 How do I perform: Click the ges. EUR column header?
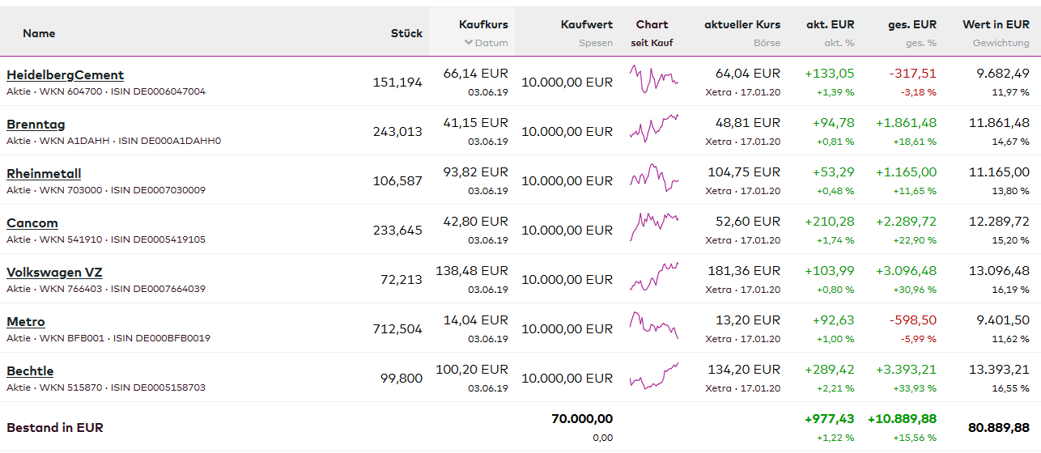click(x=912, y=25)
